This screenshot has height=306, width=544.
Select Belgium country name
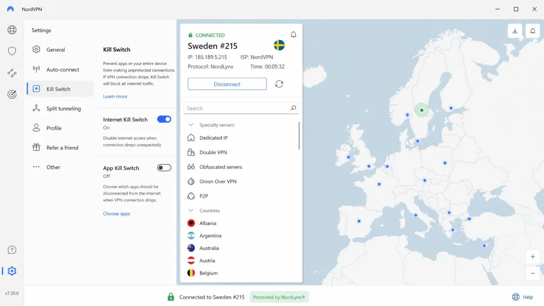[209, 273]
